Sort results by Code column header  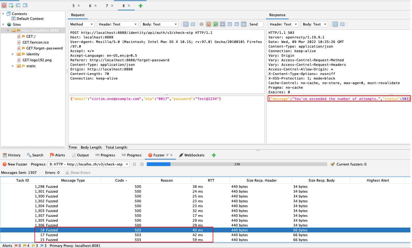tap(121, 180)
